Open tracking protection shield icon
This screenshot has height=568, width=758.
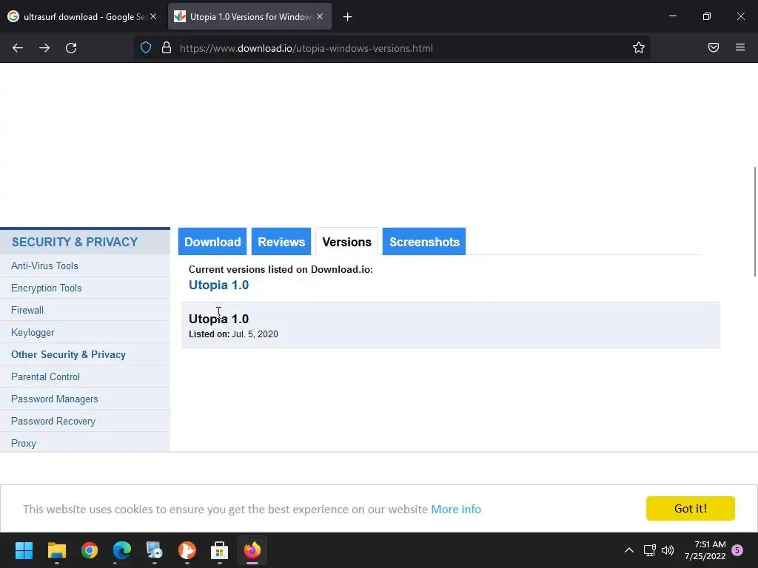[146, 48]
